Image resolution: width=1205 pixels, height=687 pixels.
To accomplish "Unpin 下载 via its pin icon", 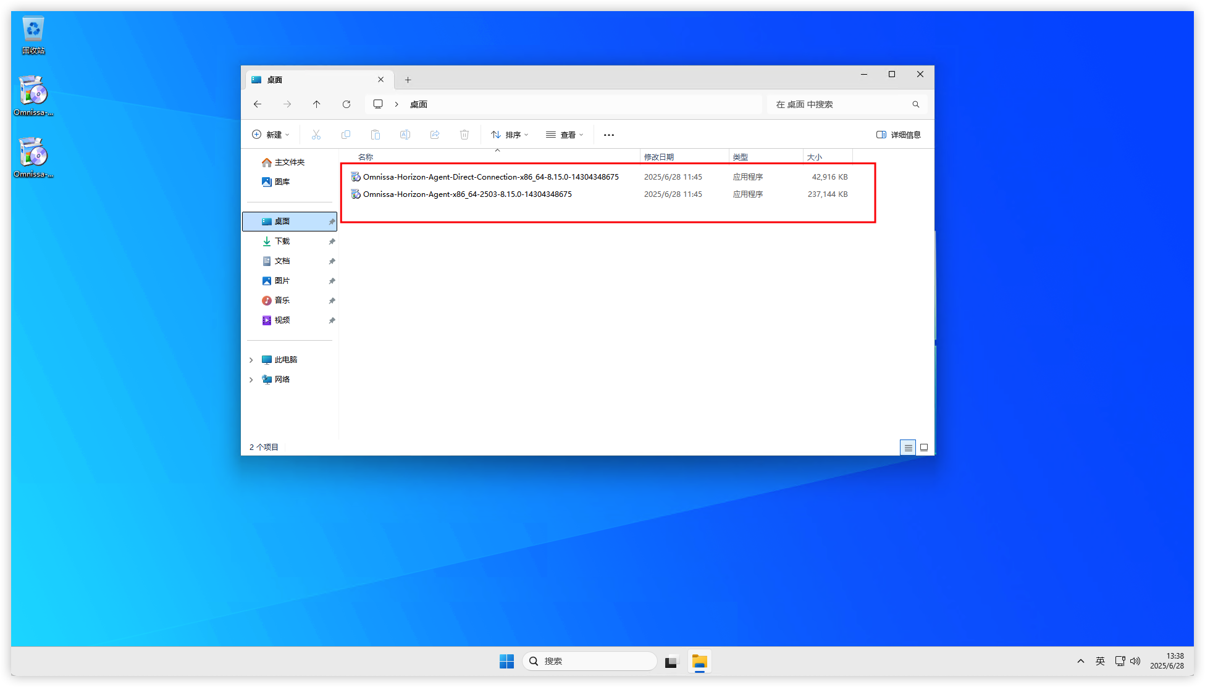I will point(332,241).
